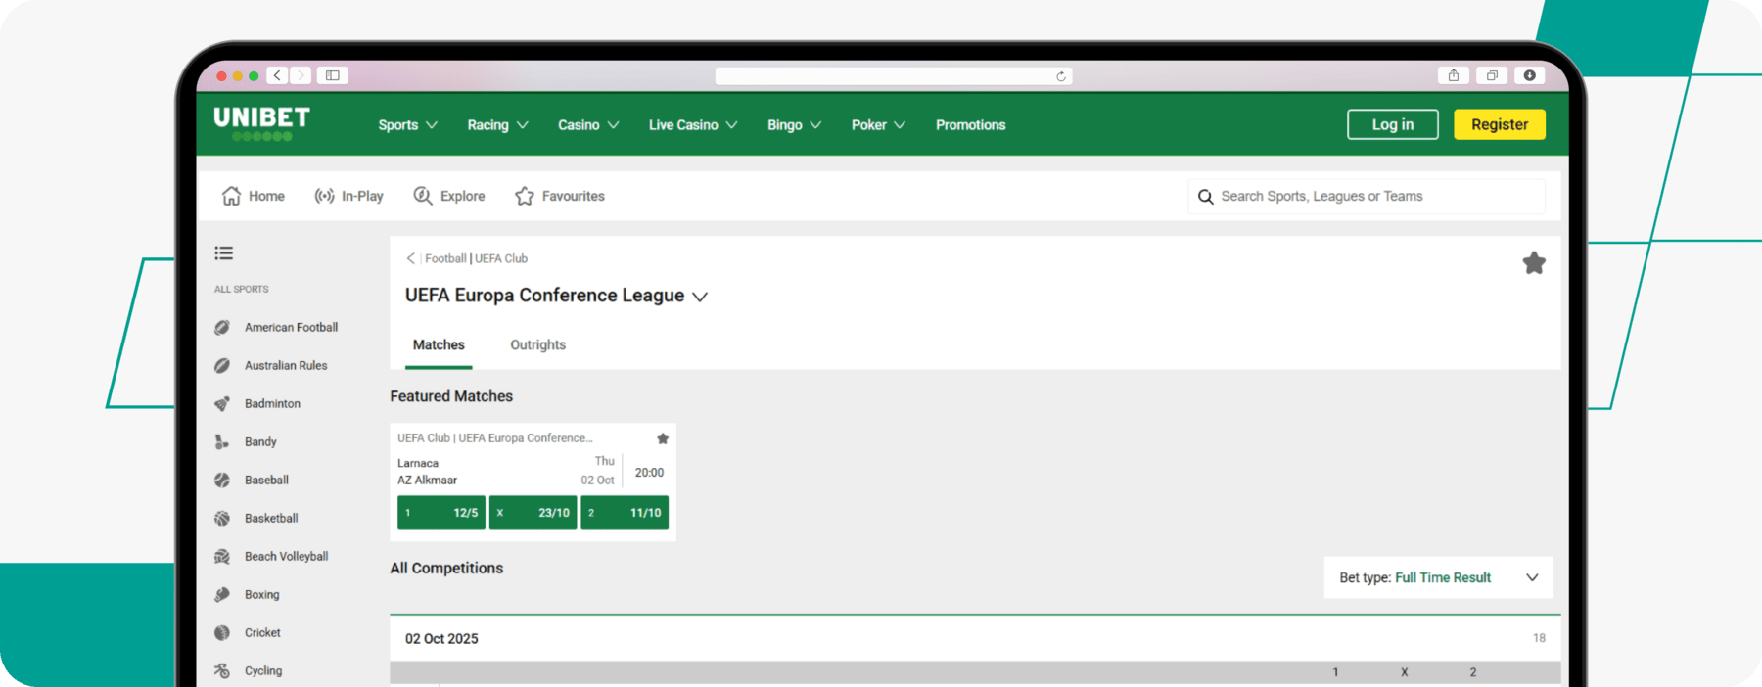
Task: Bet on AZ Alkmaar win at 11/10
Action: click(625, 513)
